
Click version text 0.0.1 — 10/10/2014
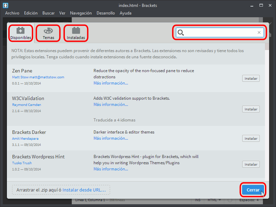pos(27,83)
